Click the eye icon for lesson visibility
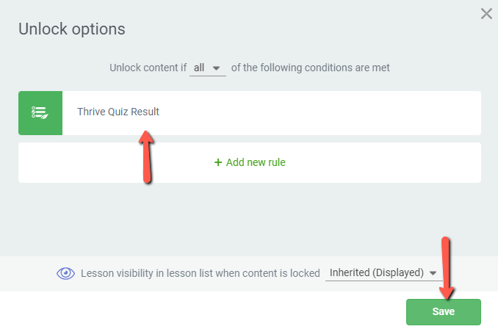The image size is (498, 329). 66,273
